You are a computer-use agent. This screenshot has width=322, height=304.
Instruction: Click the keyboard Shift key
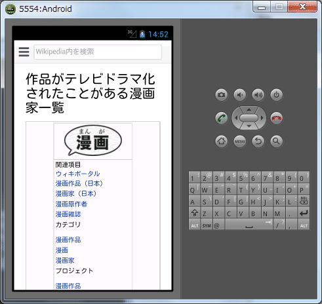tap(195, 213)
